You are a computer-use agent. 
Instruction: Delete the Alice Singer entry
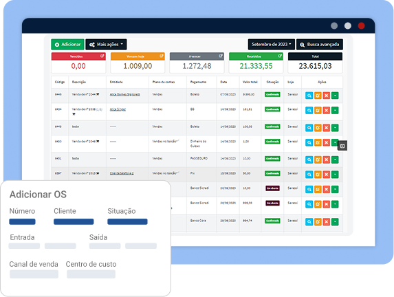click(327, 110)
